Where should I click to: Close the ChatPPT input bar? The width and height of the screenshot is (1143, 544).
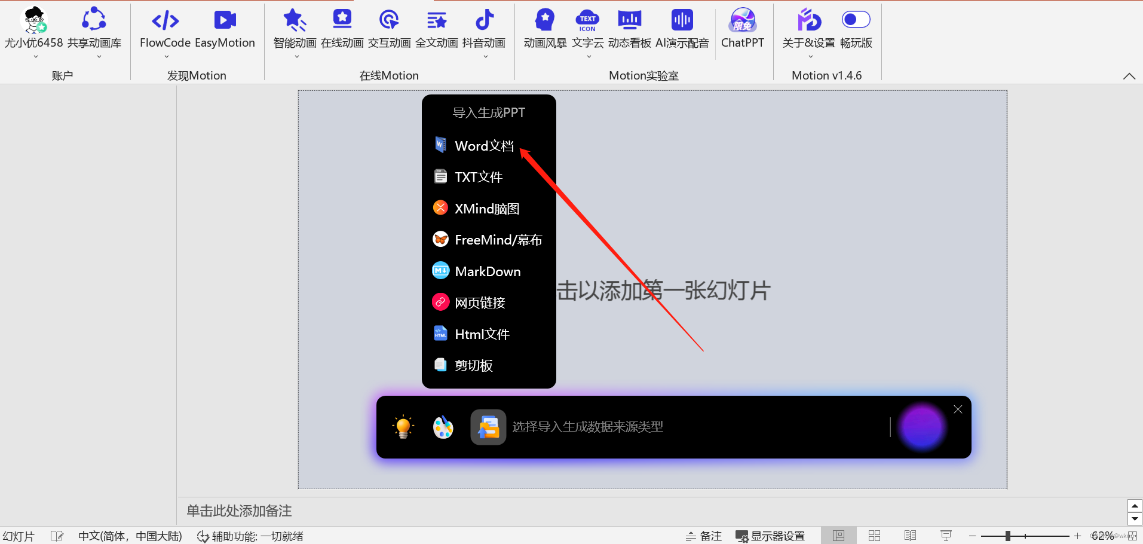point(958,409)
